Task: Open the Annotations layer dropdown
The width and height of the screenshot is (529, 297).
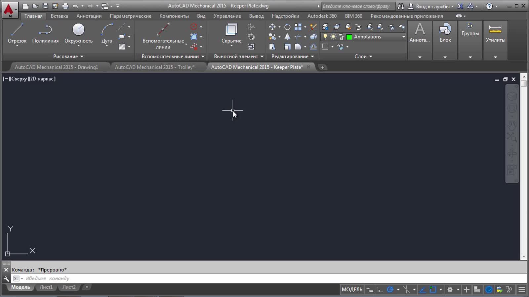Action: [x=404, y=37]
